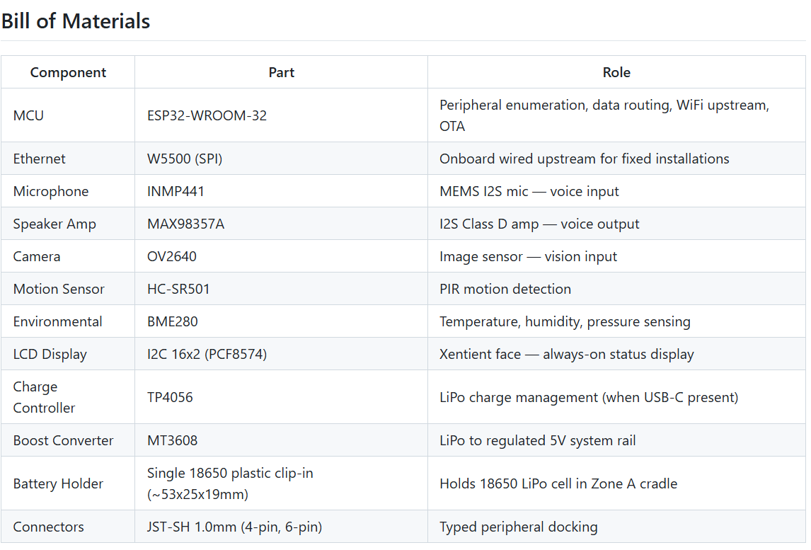Click the Holds 18650 LiPo cell text
The width and height of the screenshot is (811, 550).
[558, 483]
